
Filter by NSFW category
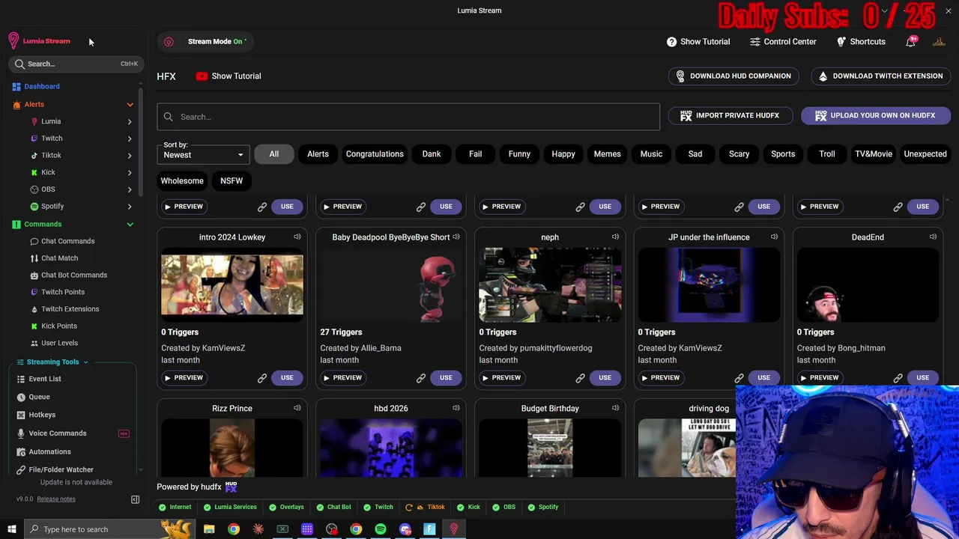[232, 181]
